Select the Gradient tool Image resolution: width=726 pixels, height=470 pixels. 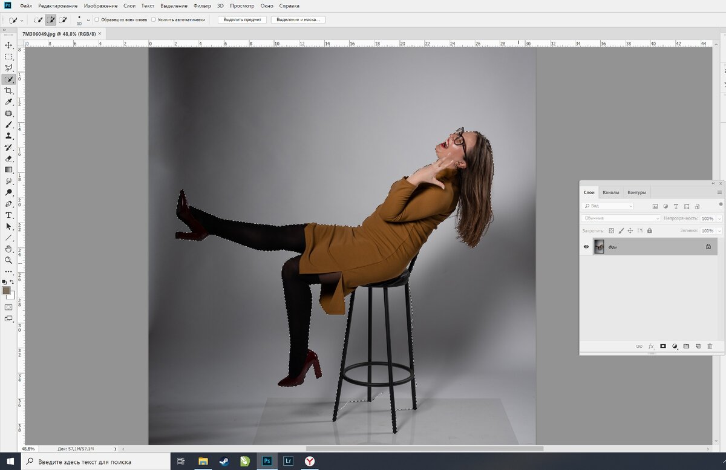8,170
